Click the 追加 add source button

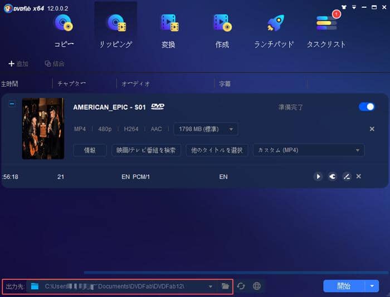click(18, 64)
